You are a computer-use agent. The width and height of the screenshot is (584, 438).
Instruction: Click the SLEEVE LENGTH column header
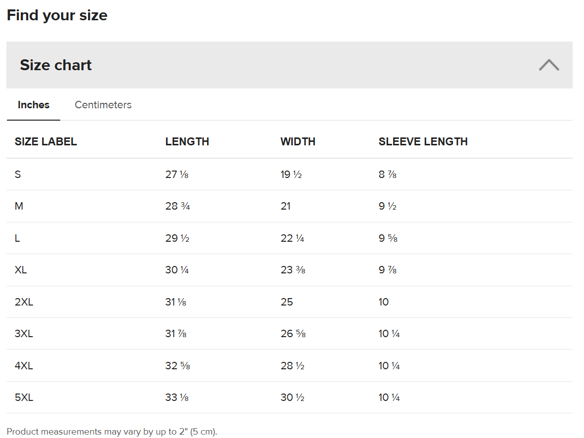coord(423,141)
